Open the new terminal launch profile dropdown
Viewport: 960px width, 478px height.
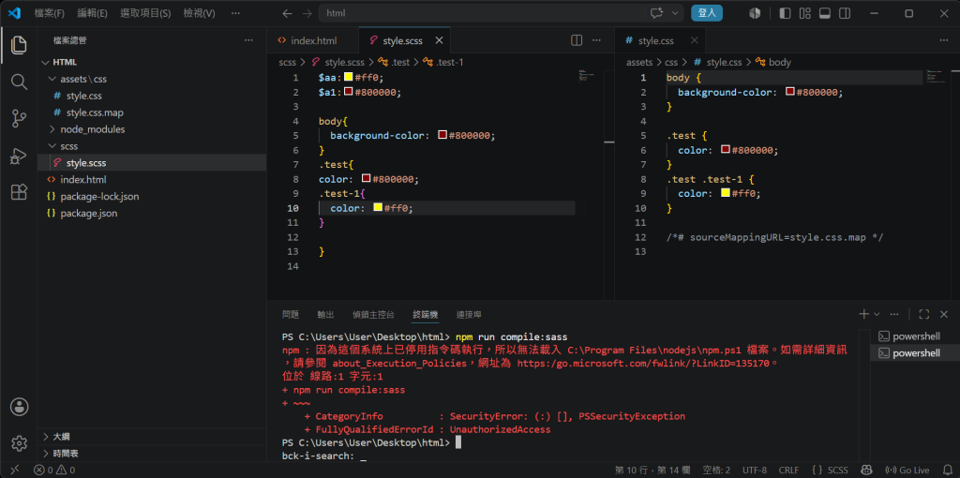coord(877,314)
